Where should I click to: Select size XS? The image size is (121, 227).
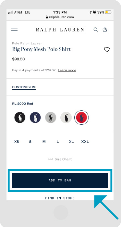17,142
